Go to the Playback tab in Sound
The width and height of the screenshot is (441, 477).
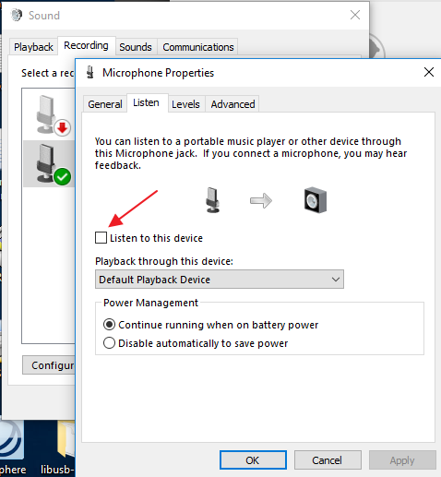pyautogui.click(x=33, y=47)
